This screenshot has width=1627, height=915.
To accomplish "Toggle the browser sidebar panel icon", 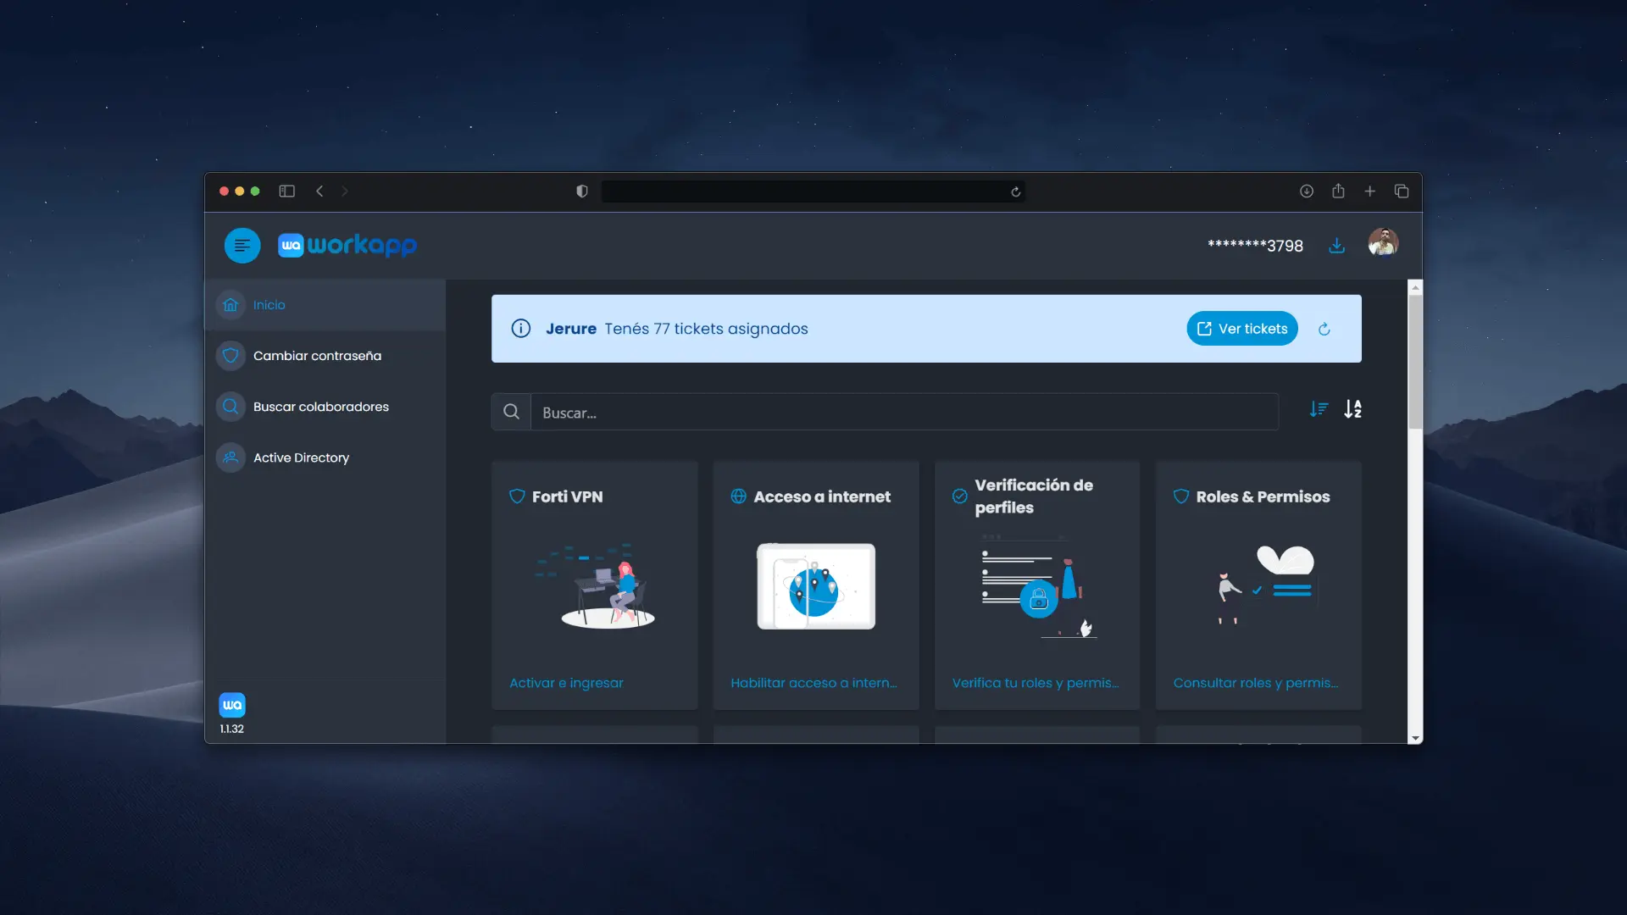I will (286, 191).
